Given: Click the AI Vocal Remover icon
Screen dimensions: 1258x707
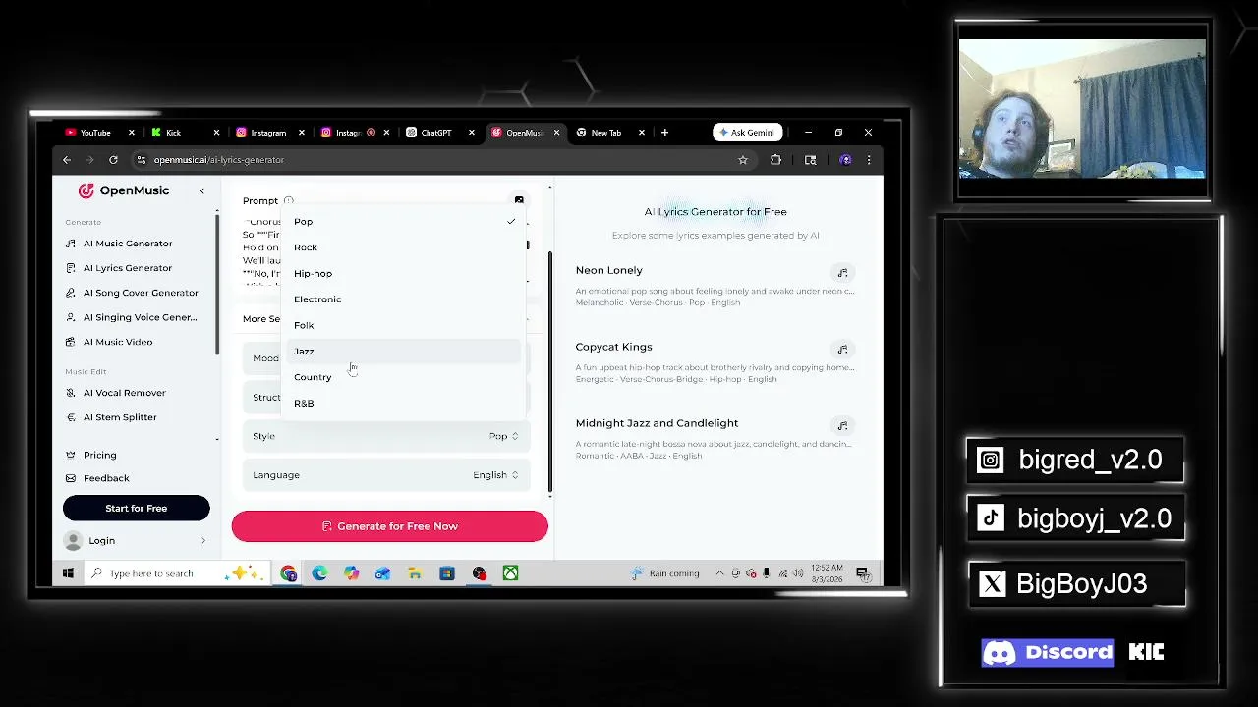Looking at the screenshot, I should (x=71, y=393).
